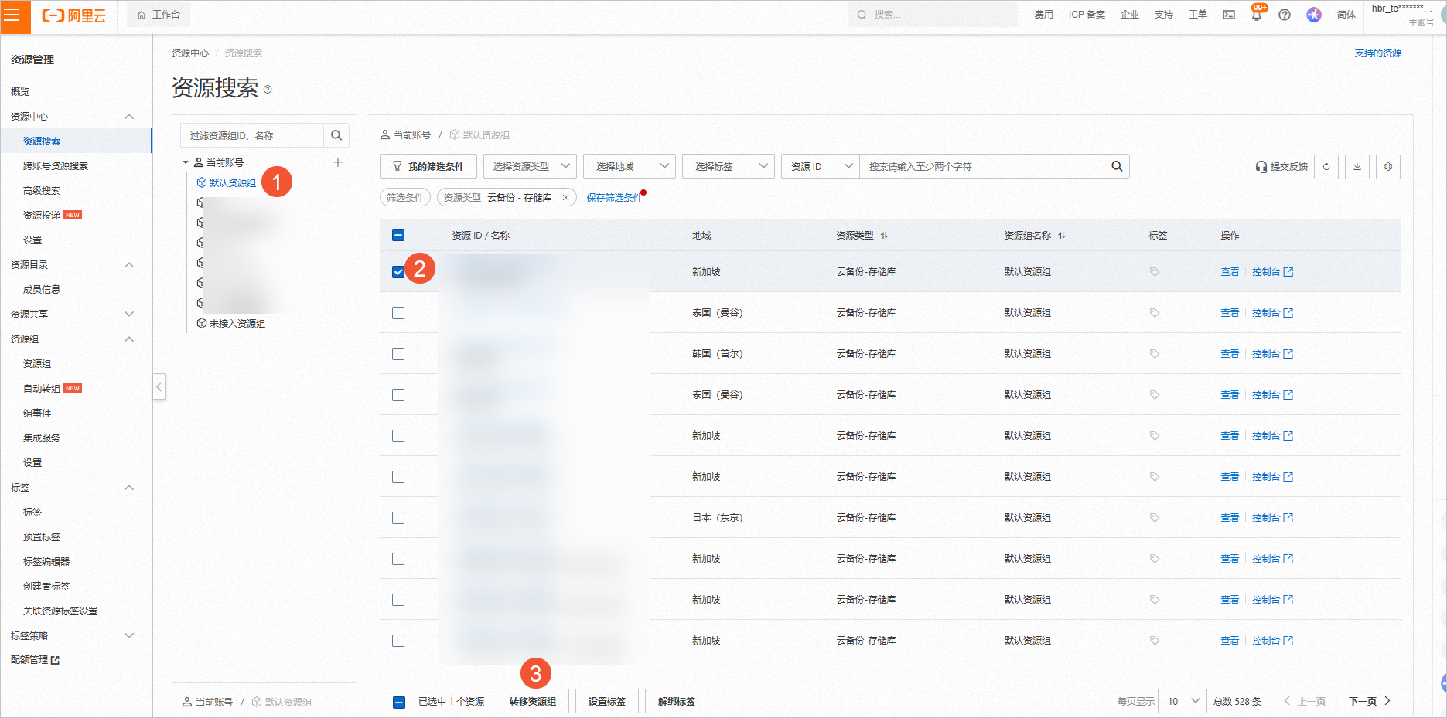Open the 选择地域 dropdown
The width and height of the screenshot is (1447, 718).
[630, 166]
